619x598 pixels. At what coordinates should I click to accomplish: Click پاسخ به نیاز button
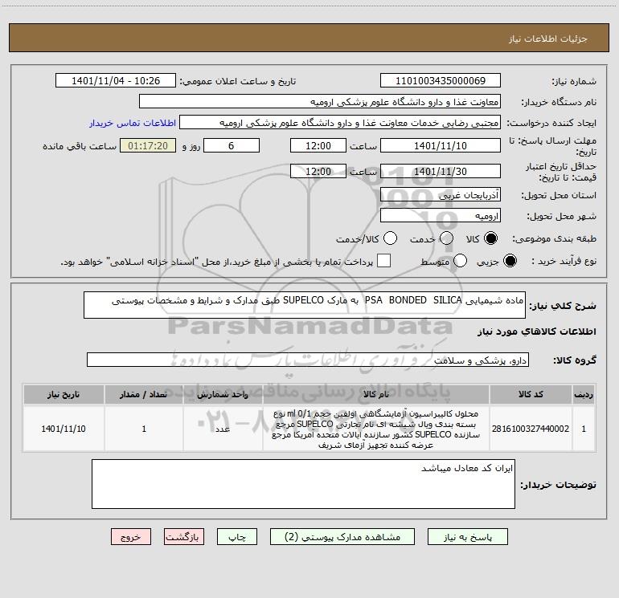pos(468,537)
